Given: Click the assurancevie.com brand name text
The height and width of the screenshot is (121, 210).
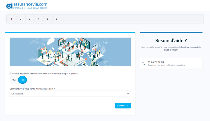Looking at the screenshot, I should (30, 4).
